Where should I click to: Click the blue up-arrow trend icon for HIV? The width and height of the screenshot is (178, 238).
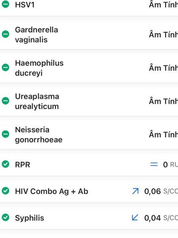click(135, 191)
